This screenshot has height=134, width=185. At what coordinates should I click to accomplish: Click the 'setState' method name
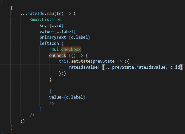(x=81, y=61)
